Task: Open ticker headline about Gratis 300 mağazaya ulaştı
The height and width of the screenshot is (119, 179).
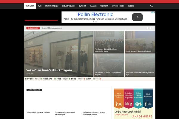Action: (52, 28)
